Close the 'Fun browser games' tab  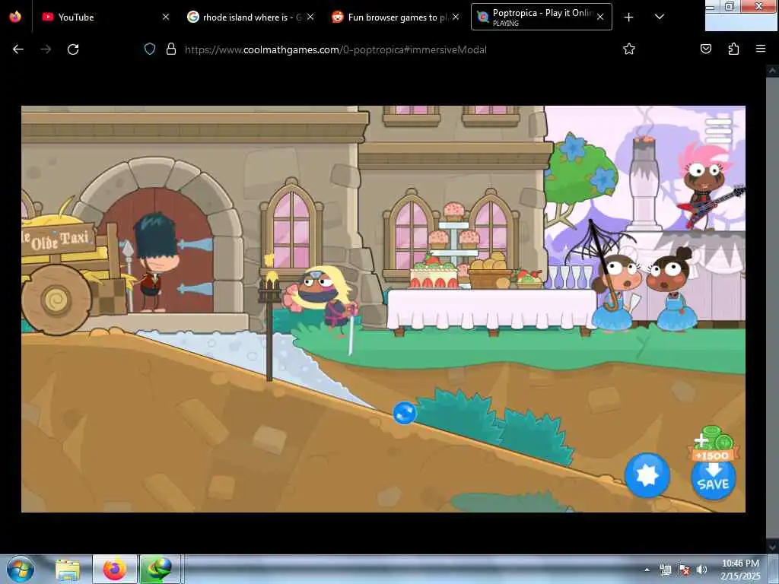click(456, 17)
